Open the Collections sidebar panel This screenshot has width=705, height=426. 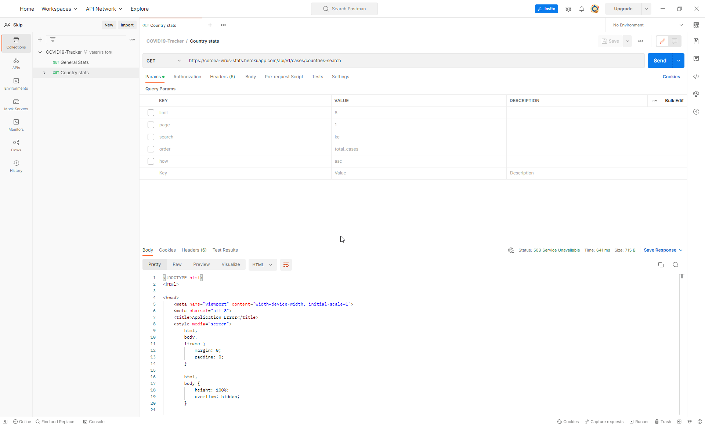[16, 43]
